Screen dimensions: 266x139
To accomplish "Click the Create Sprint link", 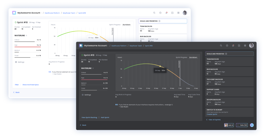I will pyautogui.click(x=212, y=114).
